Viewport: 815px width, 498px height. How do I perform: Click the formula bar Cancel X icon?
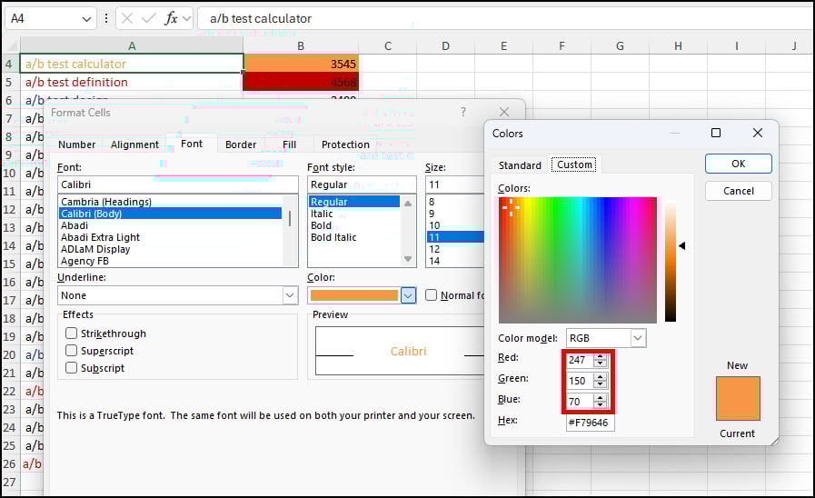click(127, 19)
